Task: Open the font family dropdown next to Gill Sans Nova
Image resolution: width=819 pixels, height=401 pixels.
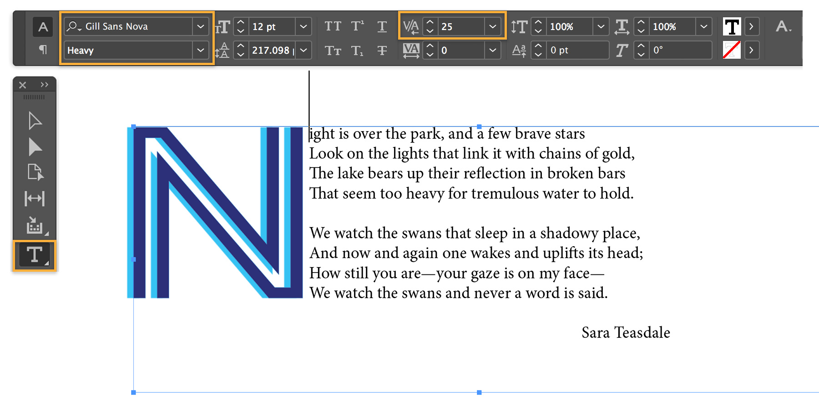Action: point(201,26)
